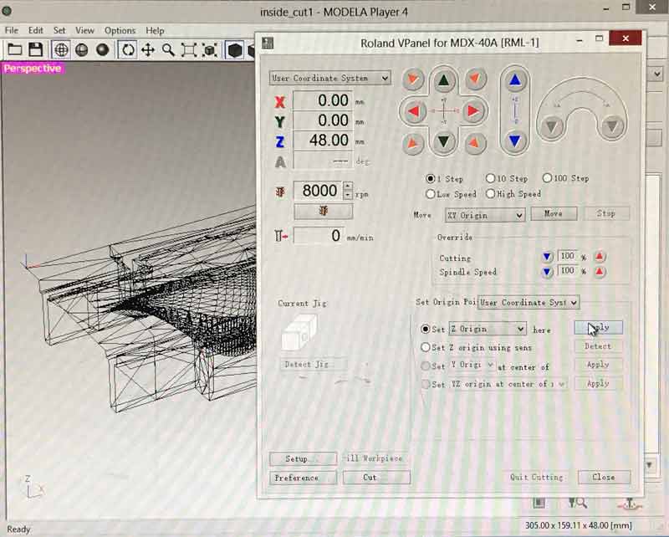Save project using floppy disk icon

point(35,50)
